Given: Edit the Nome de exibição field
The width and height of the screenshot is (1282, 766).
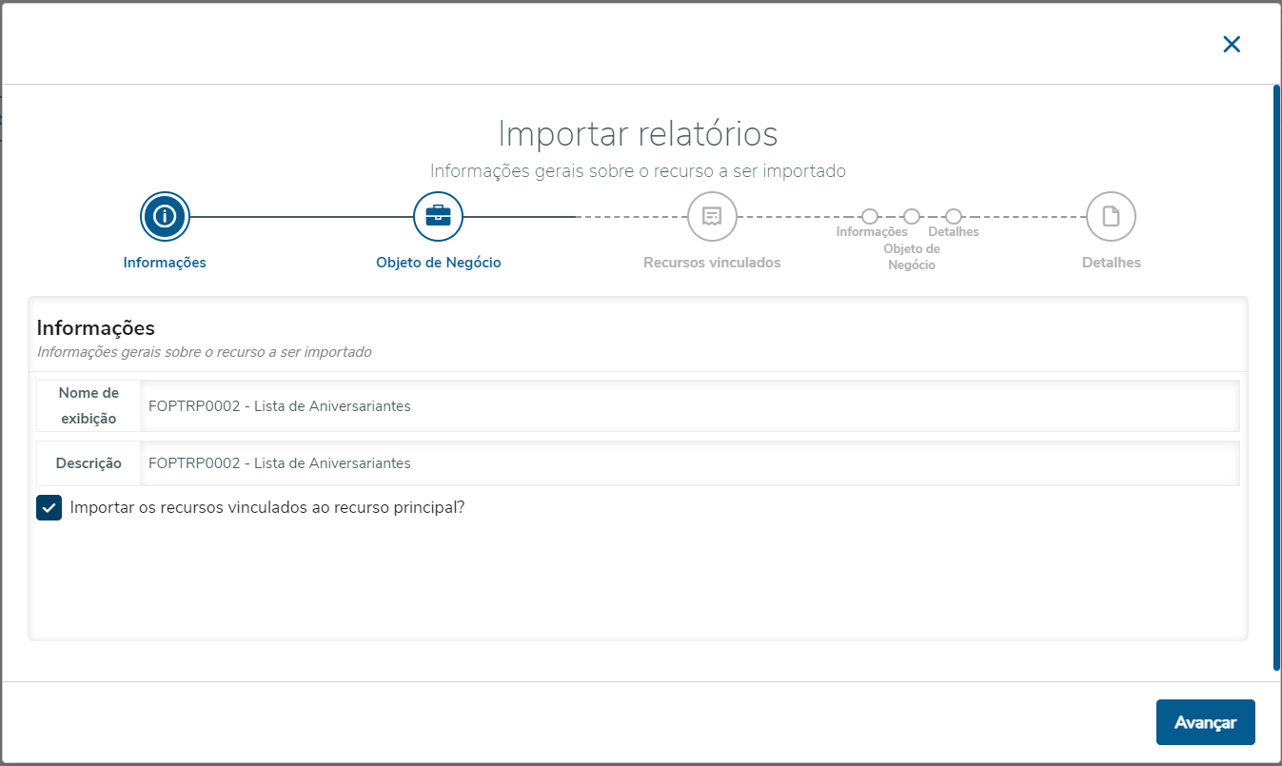Looking at the screenshot, I should pyautogui.click(x=689, y=406).
